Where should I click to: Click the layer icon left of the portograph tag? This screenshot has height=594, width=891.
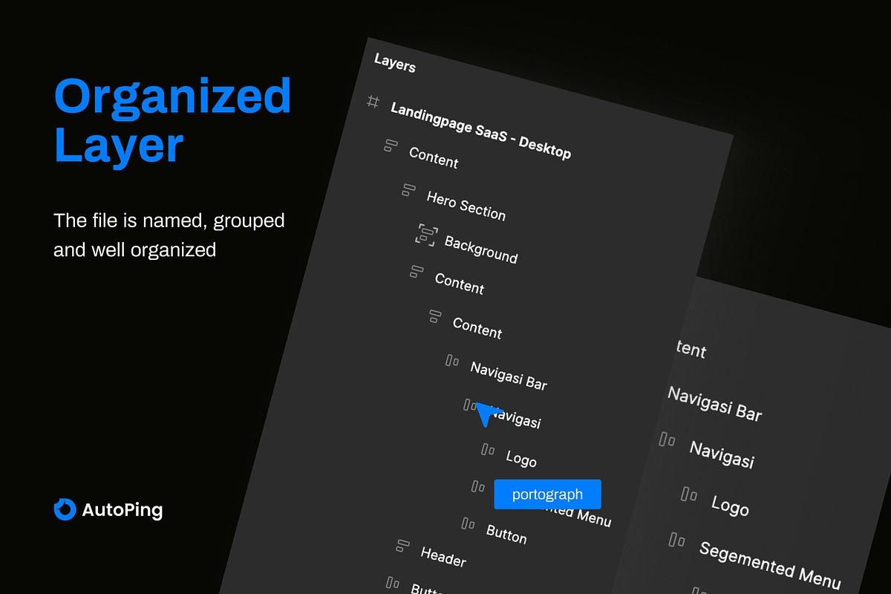[478, 486]
